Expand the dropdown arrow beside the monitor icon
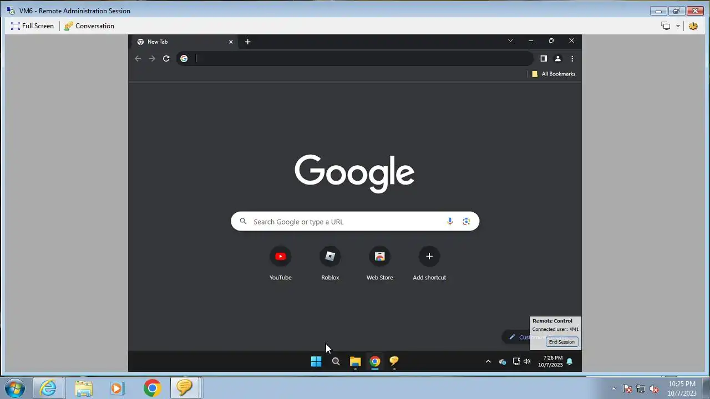 click(x=678, y=26)
